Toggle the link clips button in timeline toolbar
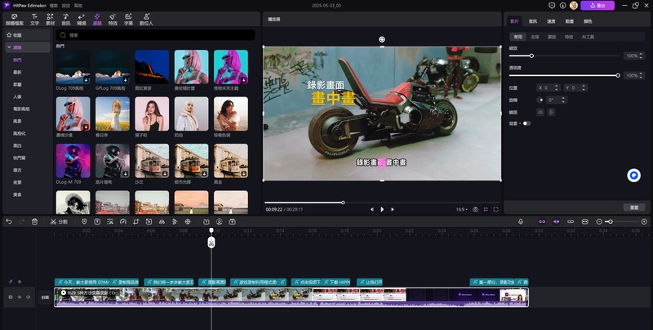 571,221
